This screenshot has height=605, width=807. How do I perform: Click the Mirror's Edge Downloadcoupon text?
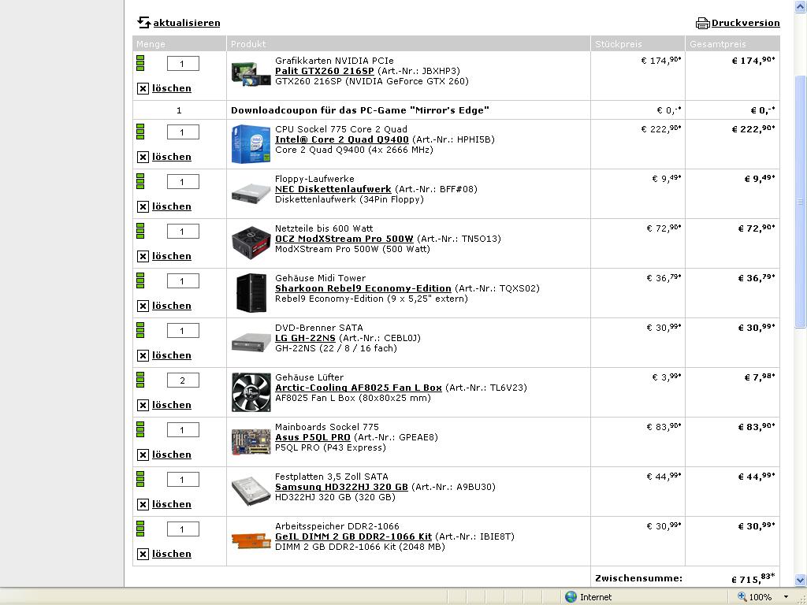[359, 110]
